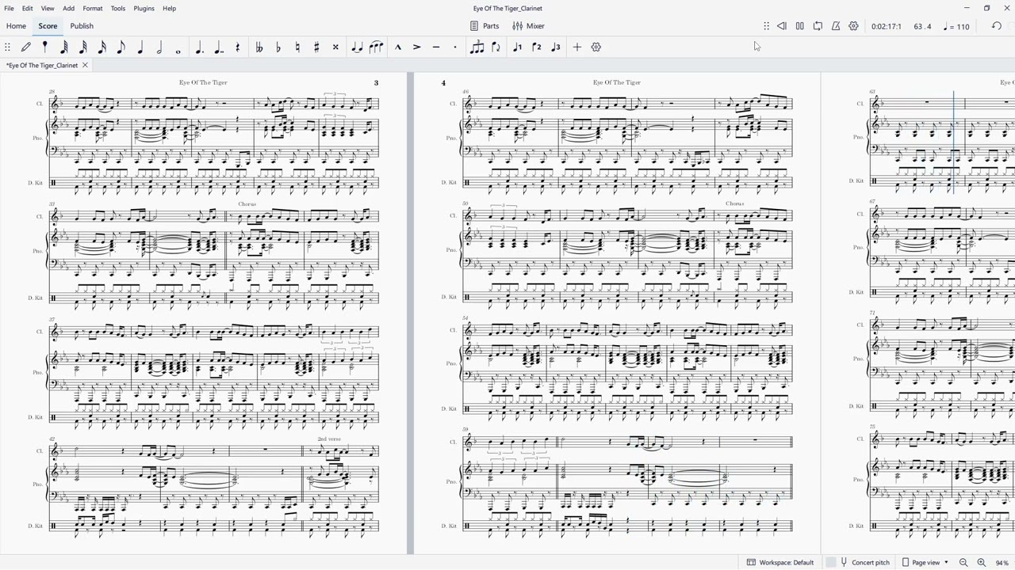Click the plus add button in note toolbar
1015x570 pixels.
(x=577, y=47)
